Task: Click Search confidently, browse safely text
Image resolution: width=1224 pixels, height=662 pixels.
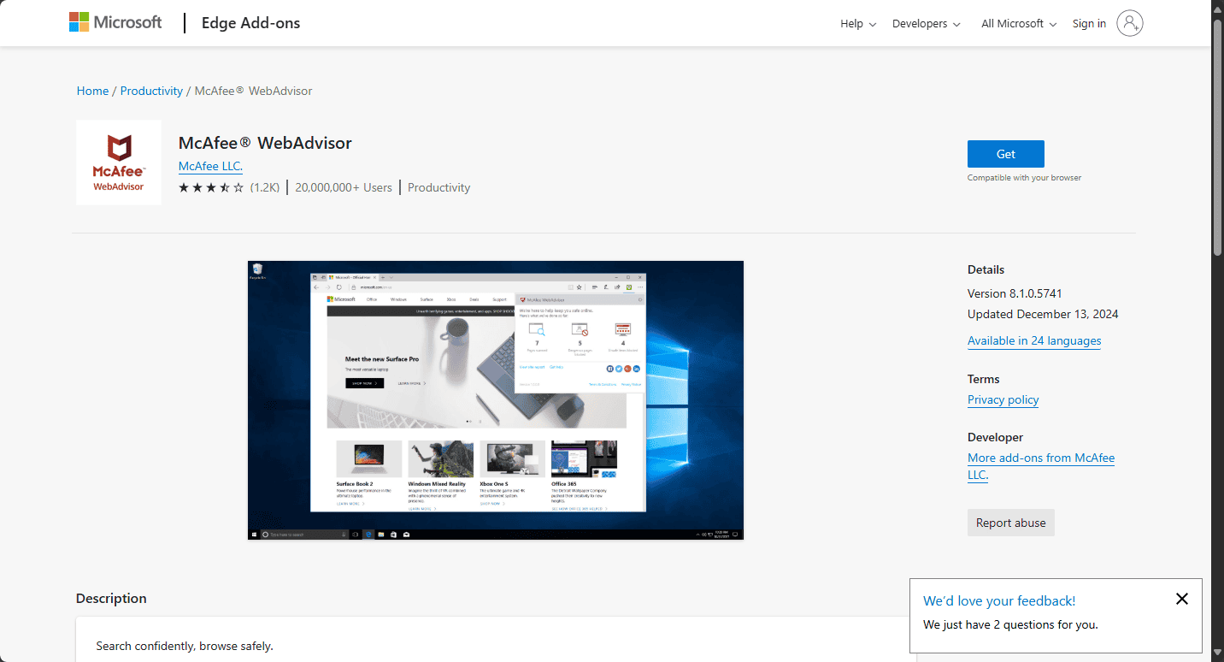Action: coord(185,646)
